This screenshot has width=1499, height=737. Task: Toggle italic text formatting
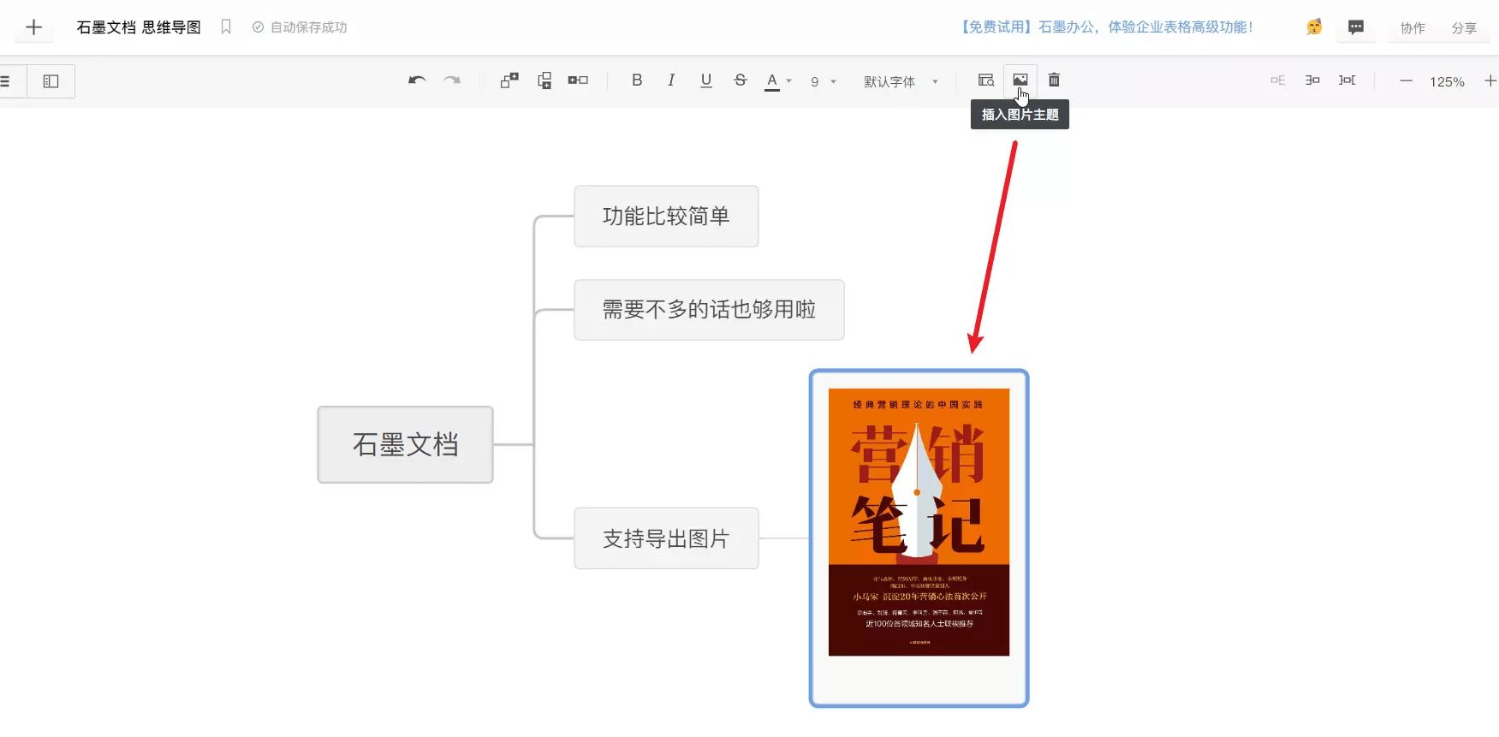pyautogui.click(x=671, y=80)
